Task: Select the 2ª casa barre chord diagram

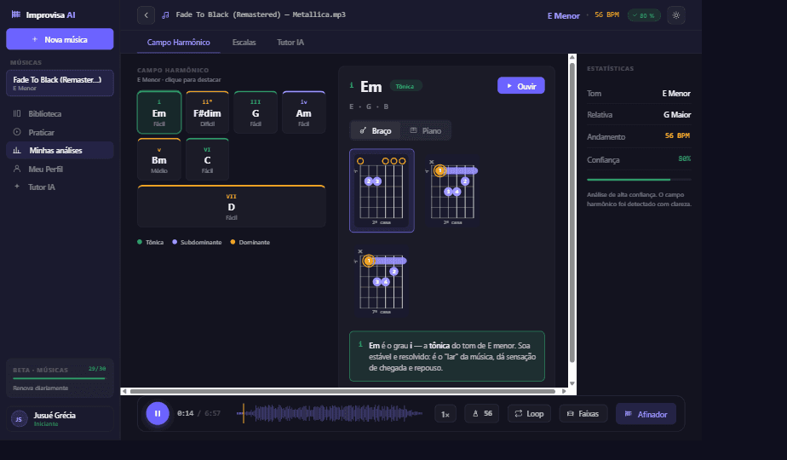Action: click(451, 190)
